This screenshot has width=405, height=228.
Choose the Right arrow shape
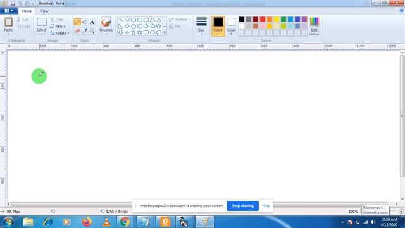[x=146, y=27]
